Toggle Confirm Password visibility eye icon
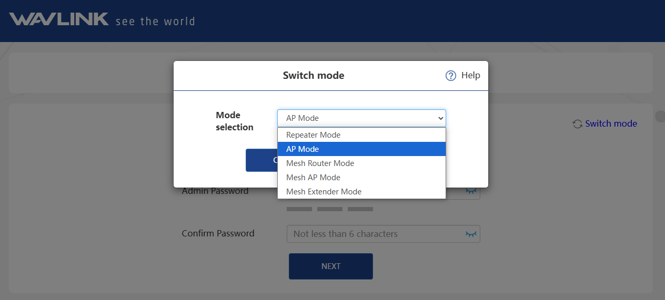Screen dimensions: 665x300 tap(471, 234)
